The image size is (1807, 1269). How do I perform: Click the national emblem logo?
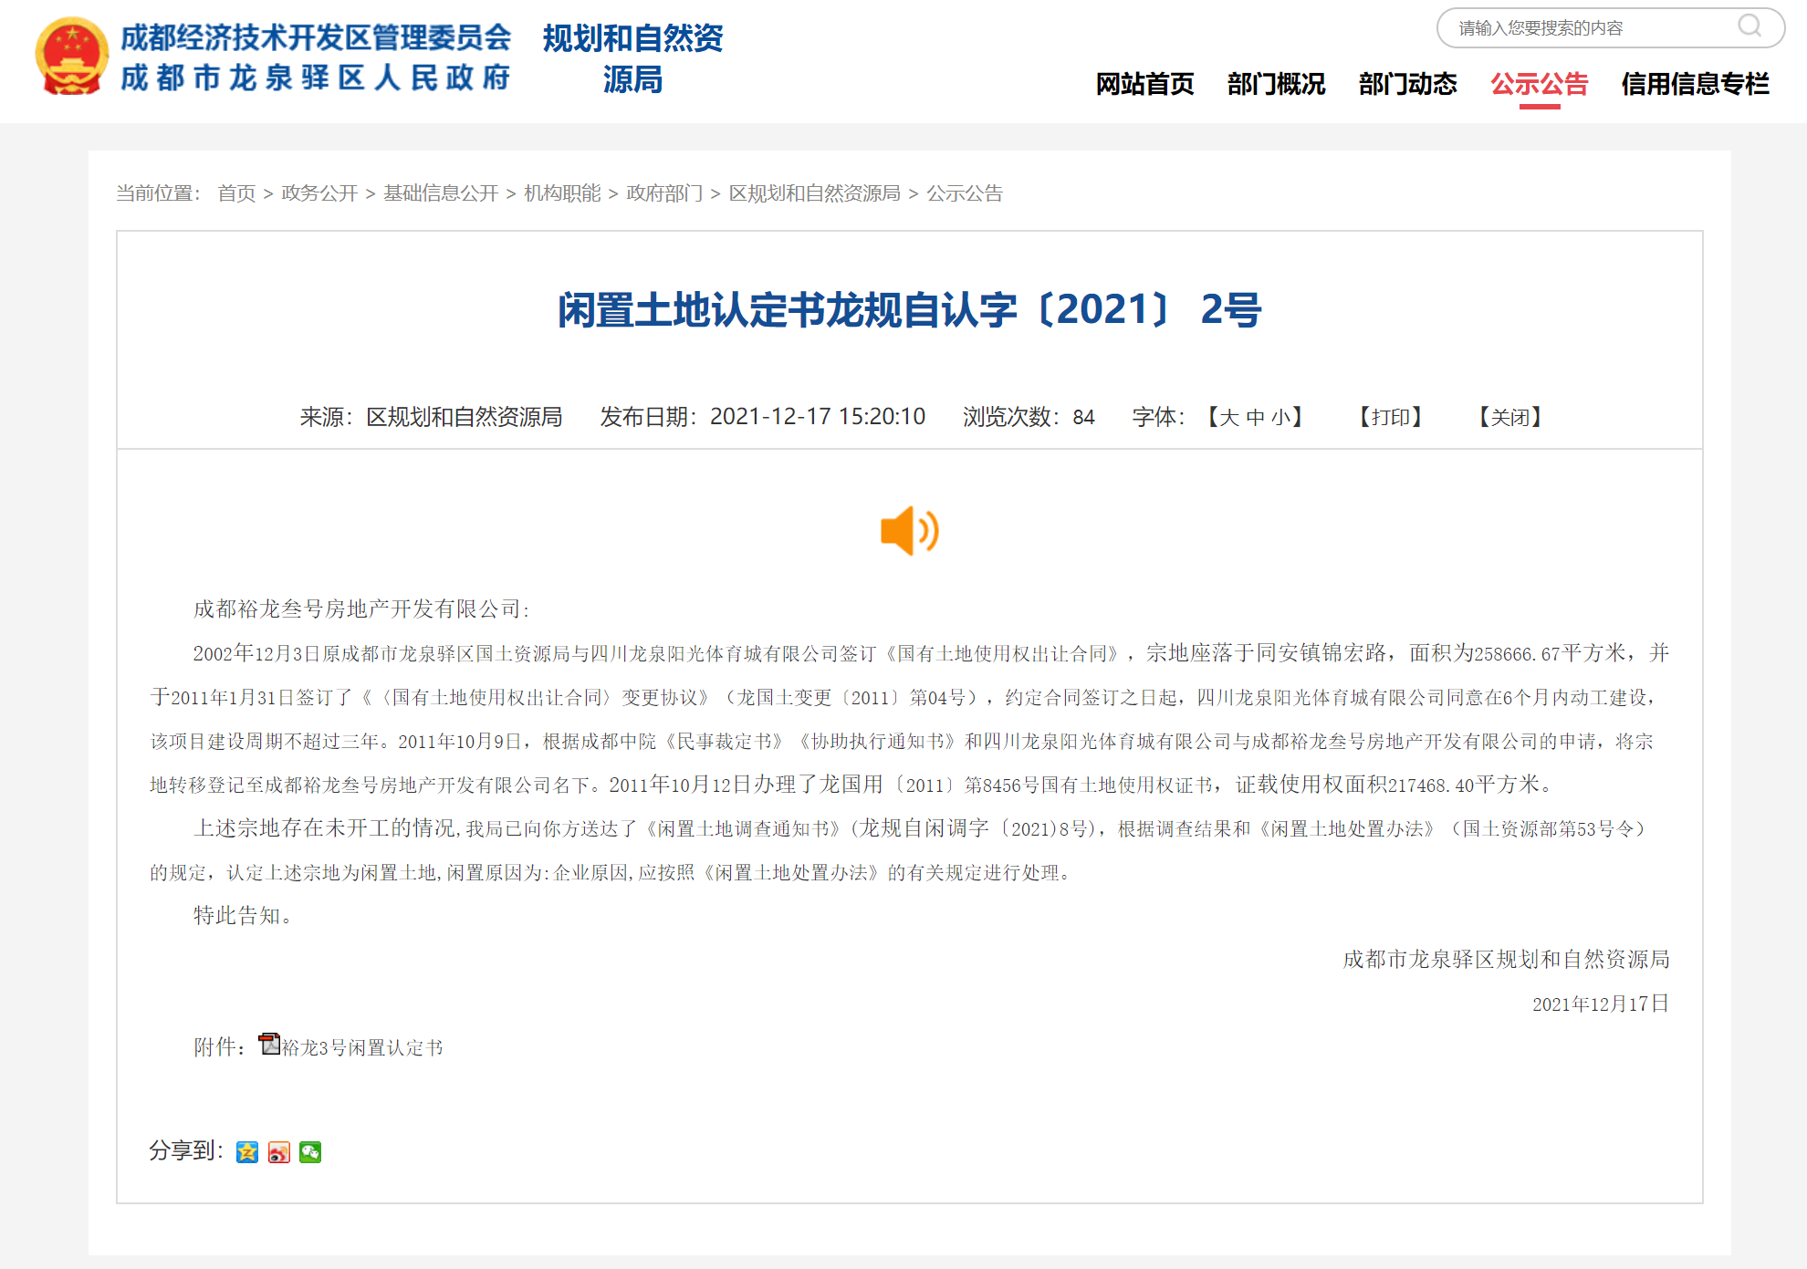pos(71,57)
